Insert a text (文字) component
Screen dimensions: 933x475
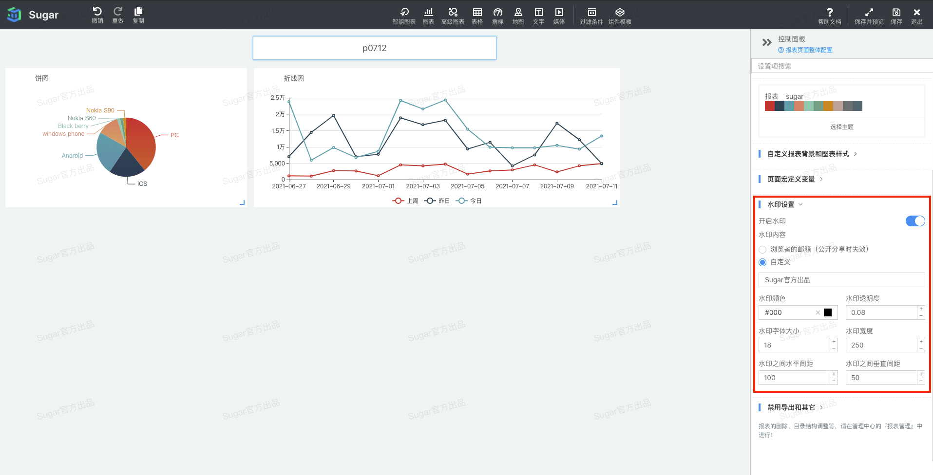(538, 16)
